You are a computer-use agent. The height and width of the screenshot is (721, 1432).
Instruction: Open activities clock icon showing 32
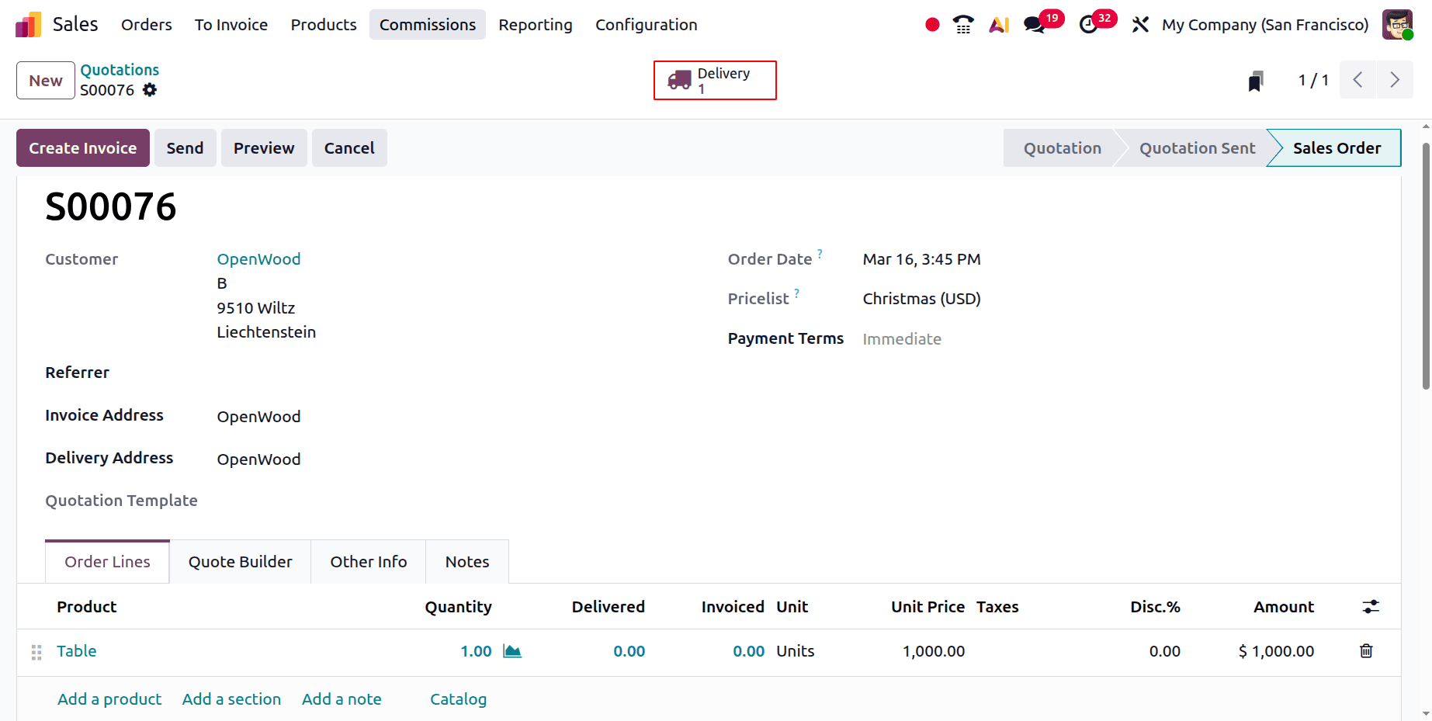tap(1097, 23)
